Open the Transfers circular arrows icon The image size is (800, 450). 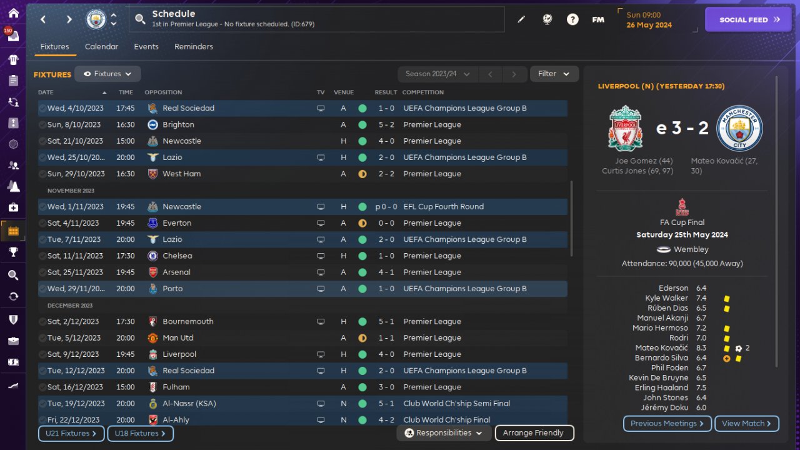click(x=13, y=296)
